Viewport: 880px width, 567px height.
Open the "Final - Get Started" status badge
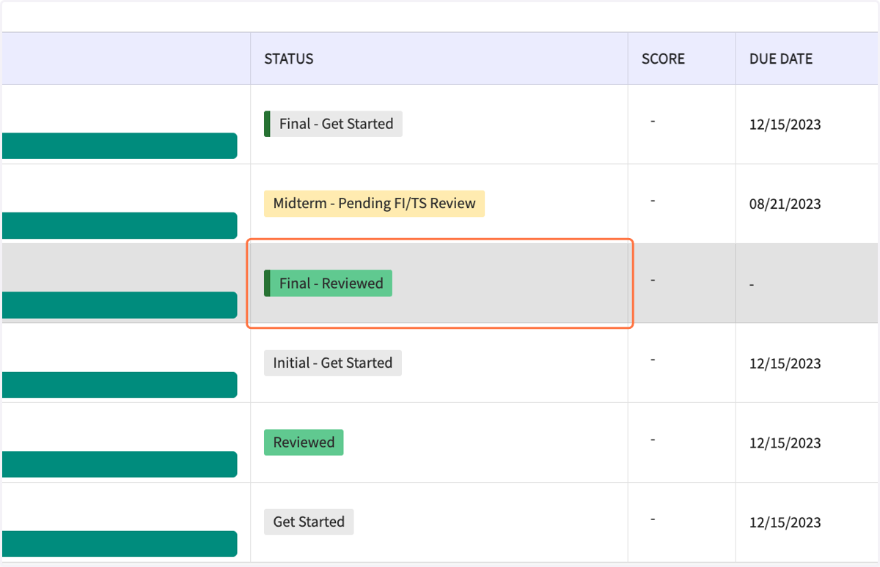[x=333, y=124]
